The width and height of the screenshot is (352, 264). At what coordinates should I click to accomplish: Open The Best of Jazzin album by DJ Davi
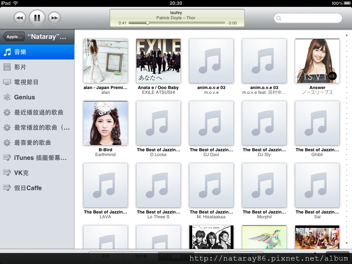pos(211,123)
